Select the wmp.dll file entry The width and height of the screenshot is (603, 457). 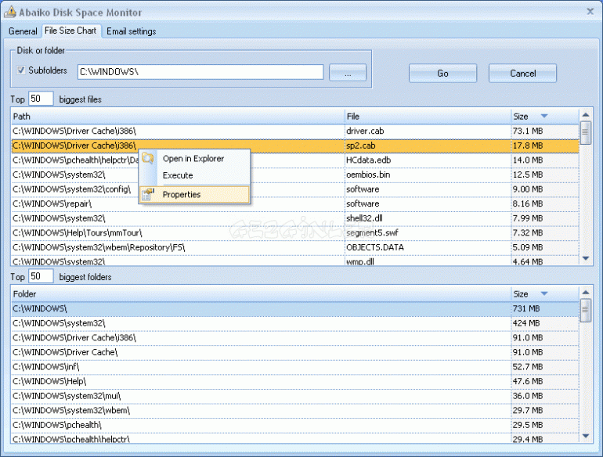360,261
